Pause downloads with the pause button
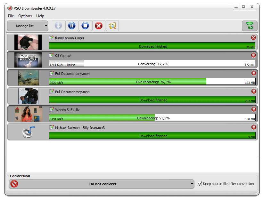Image resolution: width=263 pixels, height=200 pixels. [72, 26]
